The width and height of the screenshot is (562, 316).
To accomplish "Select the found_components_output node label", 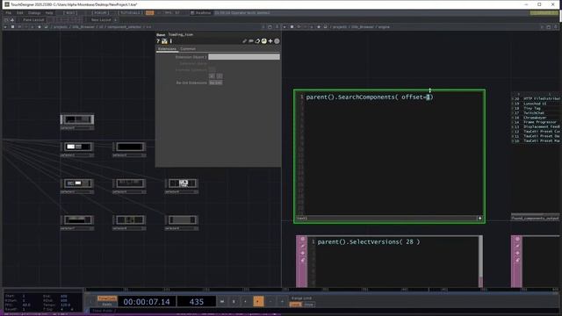I will (x=535, y=219).
